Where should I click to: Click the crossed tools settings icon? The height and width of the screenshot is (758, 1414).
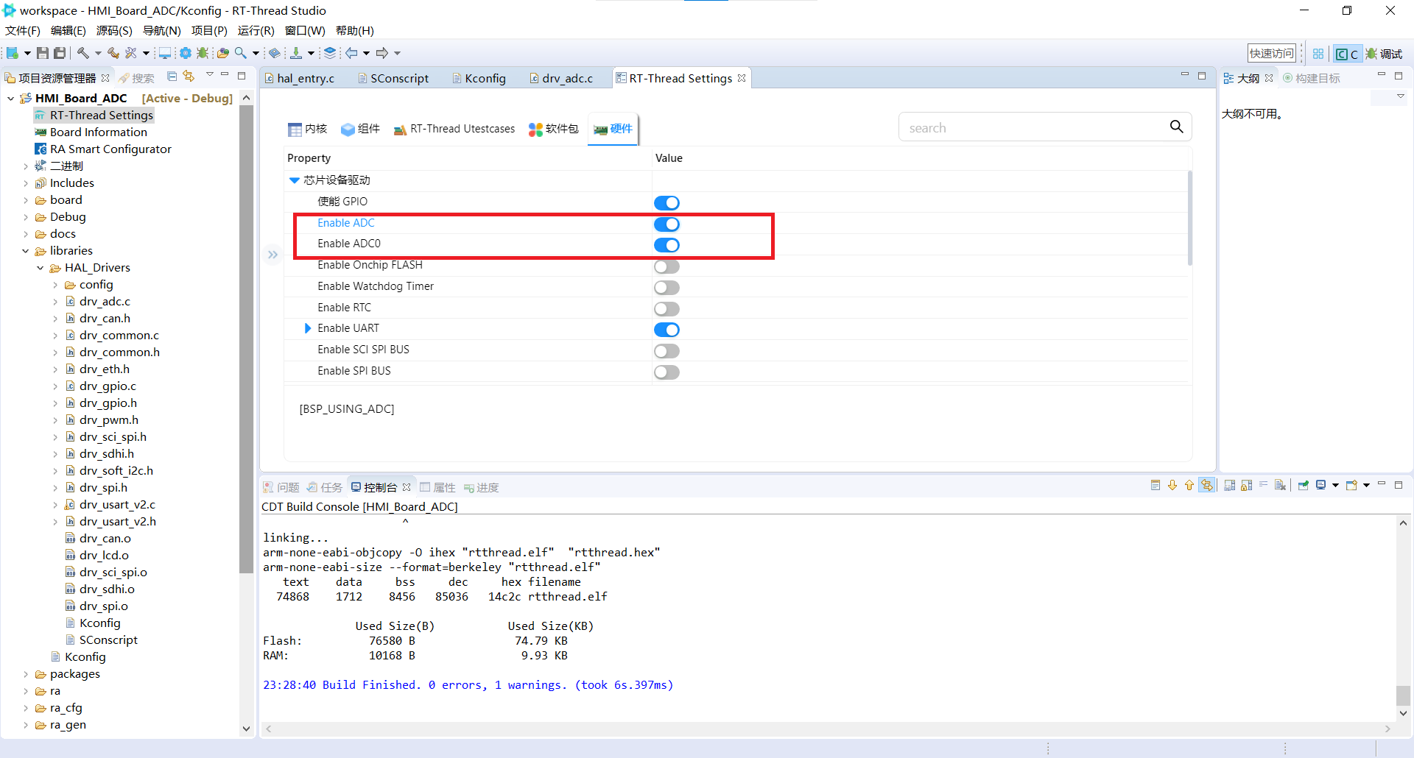[x=131, y=53]
